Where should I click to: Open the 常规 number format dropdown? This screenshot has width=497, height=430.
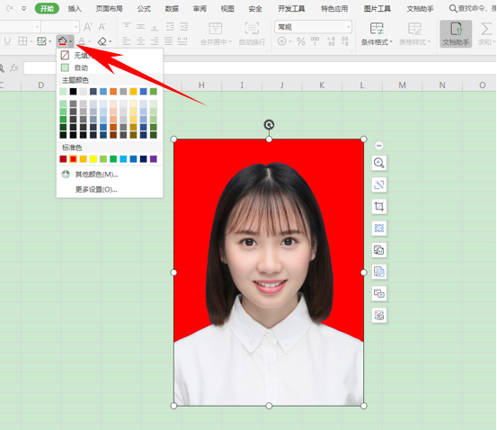coord(313,27)
